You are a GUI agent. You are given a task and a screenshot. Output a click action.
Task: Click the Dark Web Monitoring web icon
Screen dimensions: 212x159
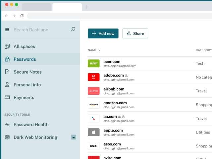pos(7,137)
